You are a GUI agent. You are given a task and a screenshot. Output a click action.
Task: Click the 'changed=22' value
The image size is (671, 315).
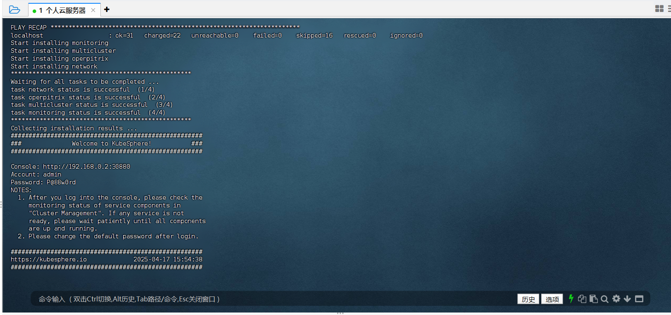point(162,35)
